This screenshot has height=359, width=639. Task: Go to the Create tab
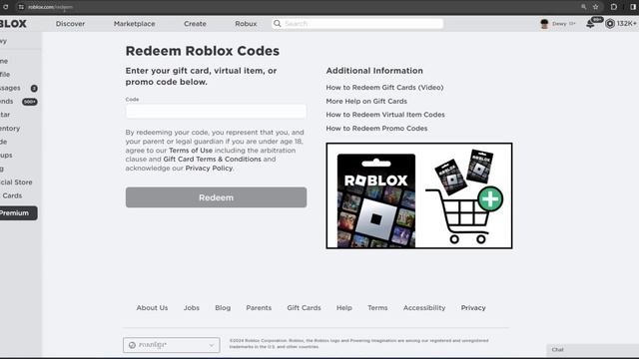pos(195,24)
